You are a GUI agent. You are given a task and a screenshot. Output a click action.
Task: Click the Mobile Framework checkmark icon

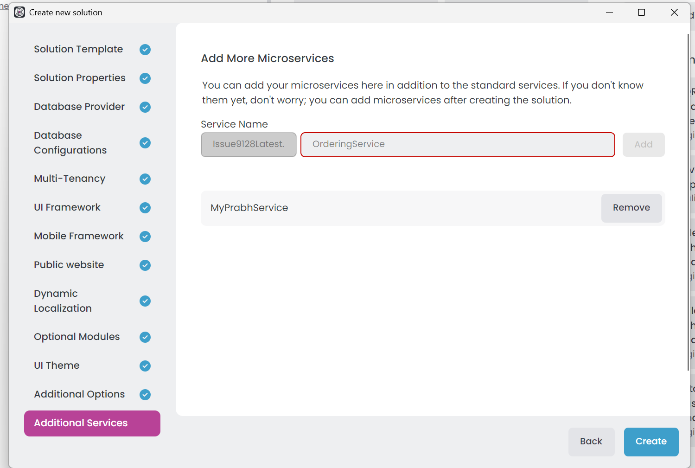(x=145, y=237)
